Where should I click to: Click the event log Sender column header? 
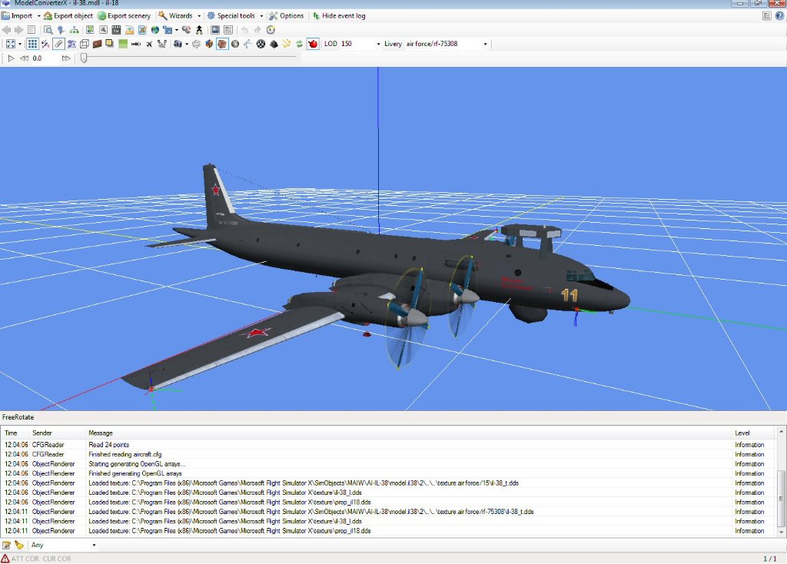click(57, 433)
